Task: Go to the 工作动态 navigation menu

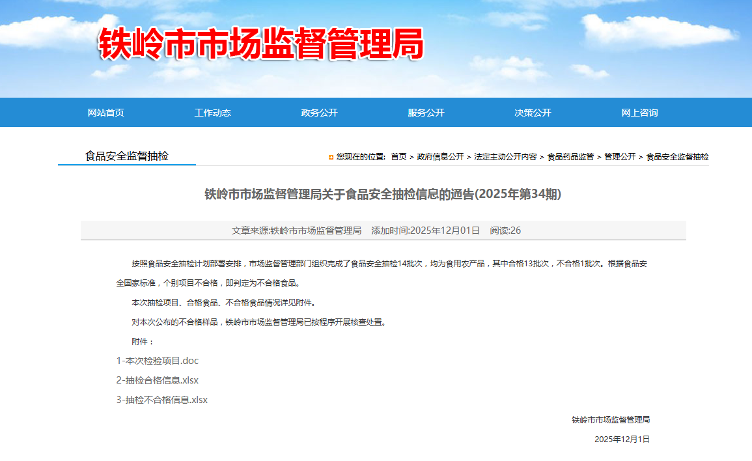Action: point(212,113)
